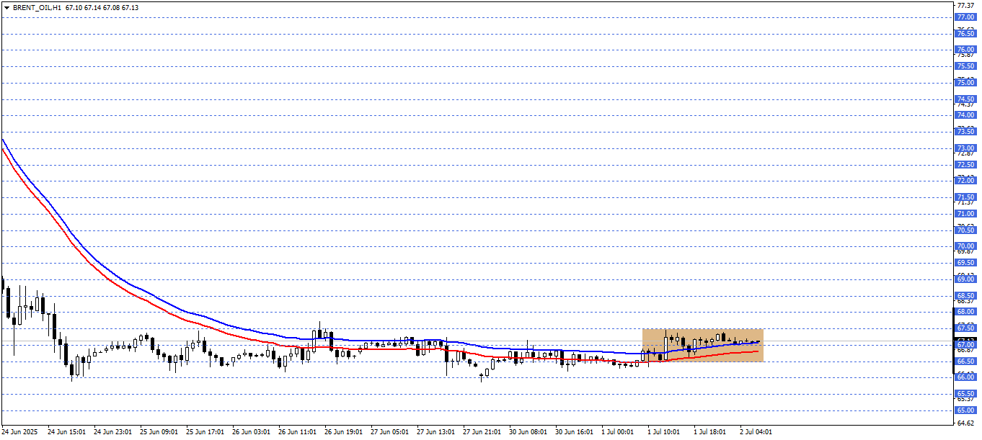Click the 25 Jun 09:01 time label
The height and width of the screenshot is (440, 982).
pyautogui.click(x=159, y=432)
